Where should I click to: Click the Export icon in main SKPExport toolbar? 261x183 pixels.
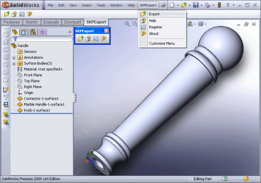click(7, 14)
